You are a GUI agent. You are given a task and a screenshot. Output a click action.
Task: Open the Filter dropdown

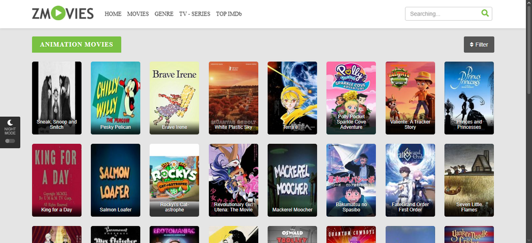coord(478,45)
